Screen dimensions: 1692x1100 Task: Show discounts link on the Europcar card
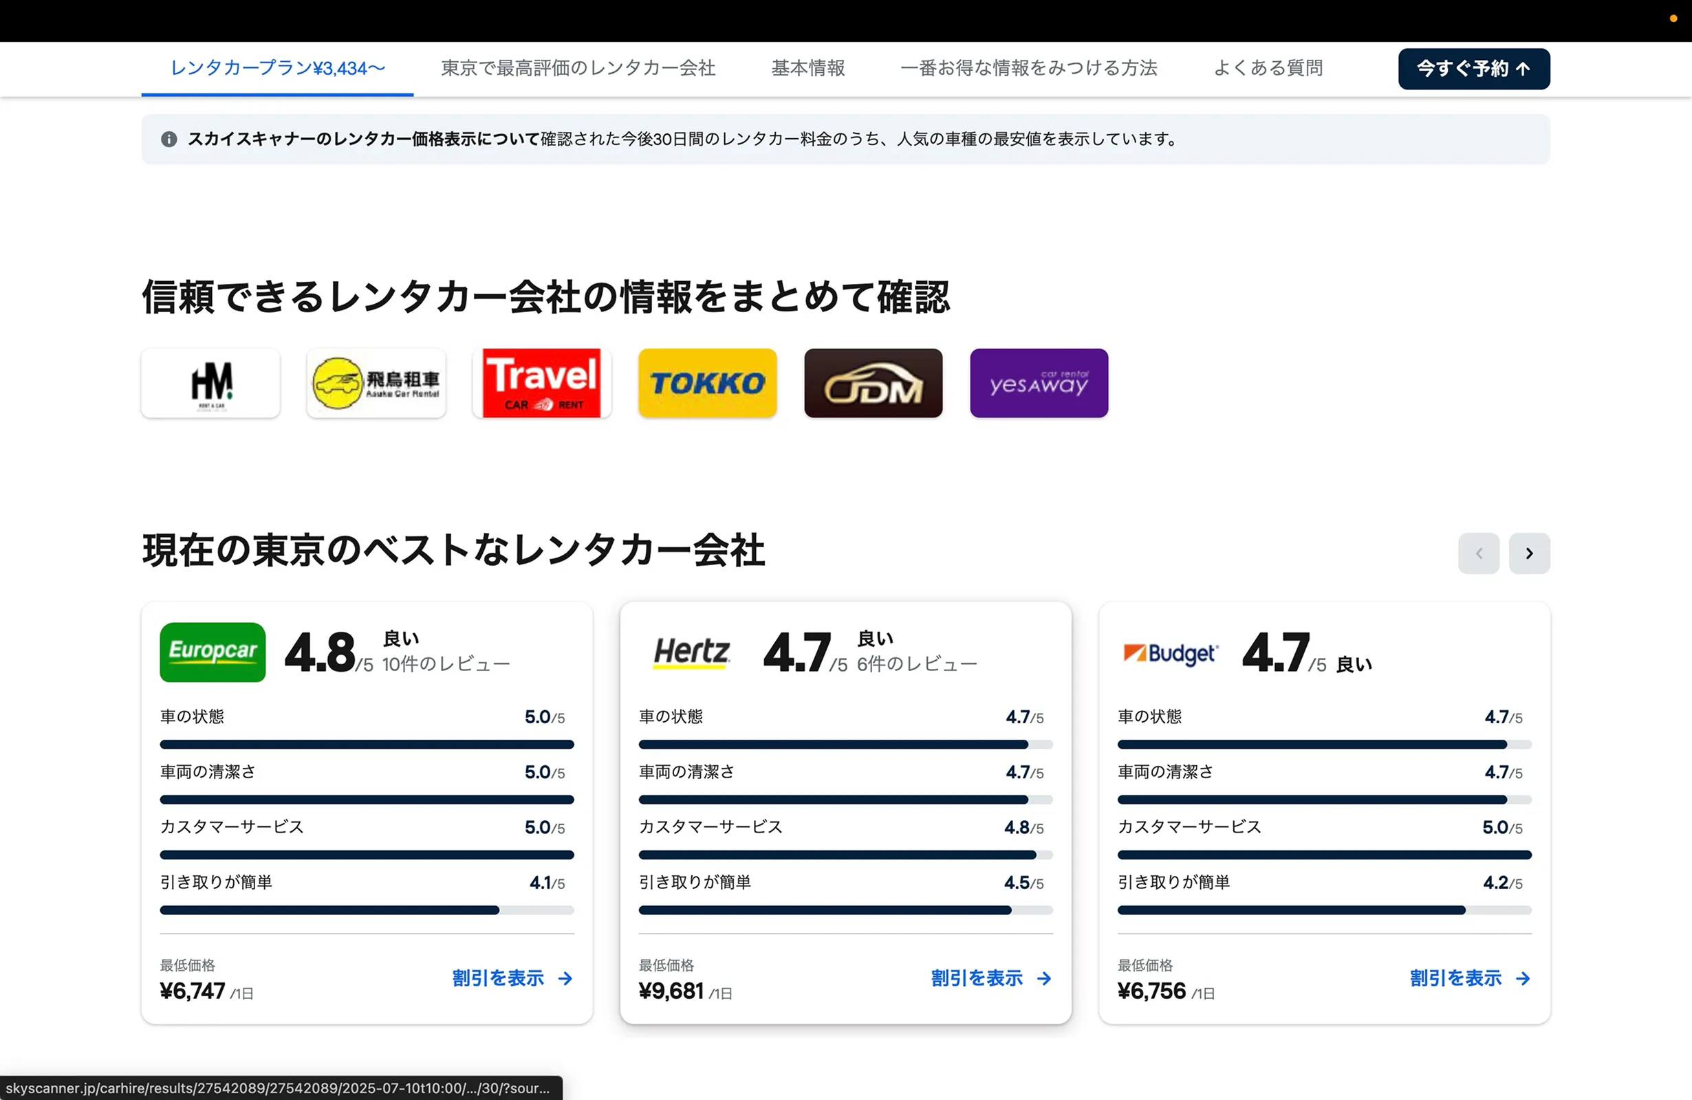pyautogui.click(x=512, y=978)
